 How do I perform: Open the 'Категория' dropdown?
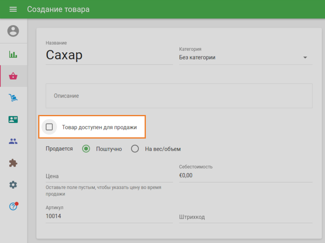[244, 57]
